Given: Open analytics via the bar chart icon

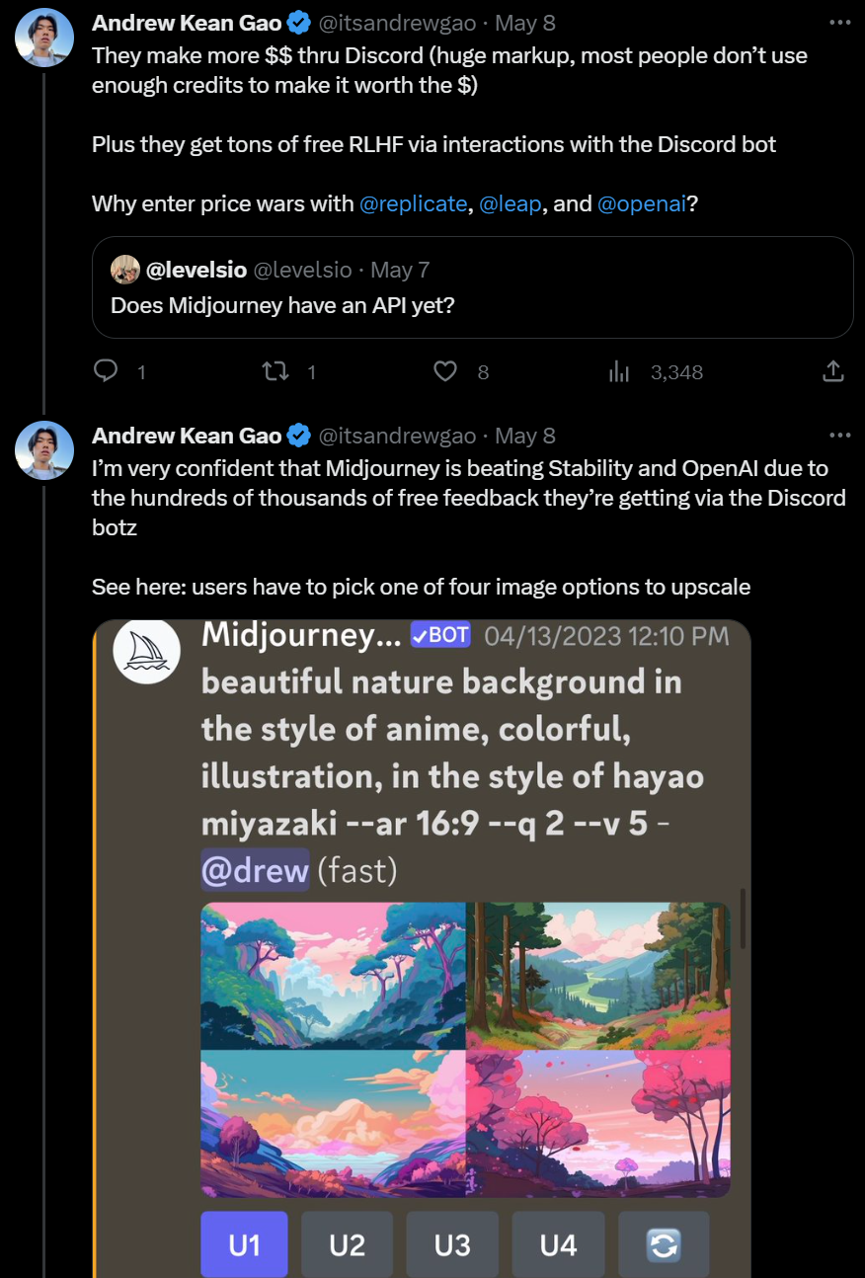Looking at the screenshot, I should click(619, 370).
